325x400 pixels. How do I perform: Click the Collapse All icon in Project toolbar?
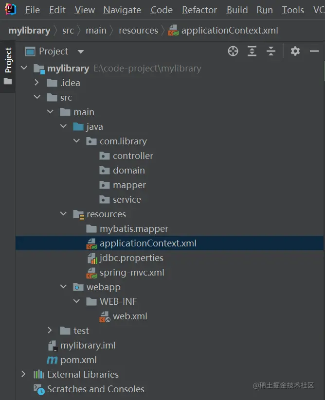(271, 51)
